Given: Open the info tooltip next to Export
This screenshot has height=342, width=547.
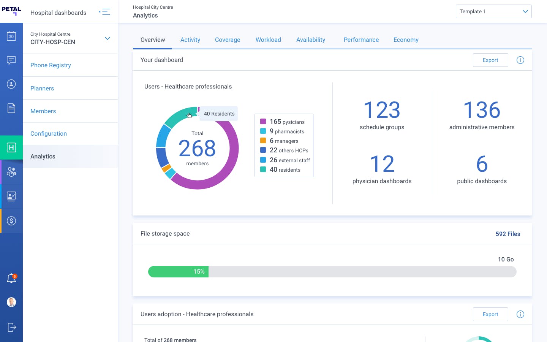Looking at the screenshot, I should coord(520,60).
